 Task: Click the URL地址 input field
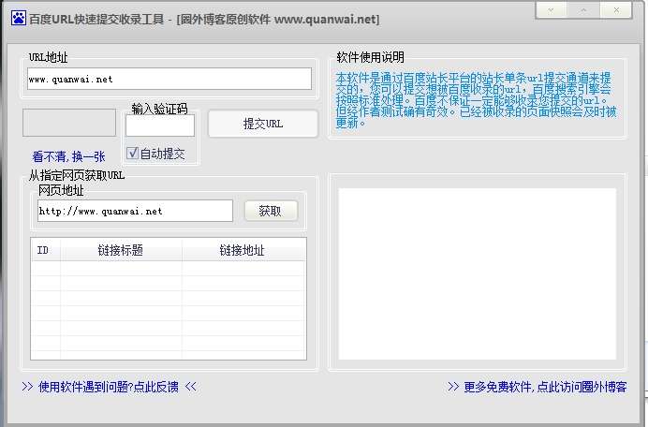169,79
